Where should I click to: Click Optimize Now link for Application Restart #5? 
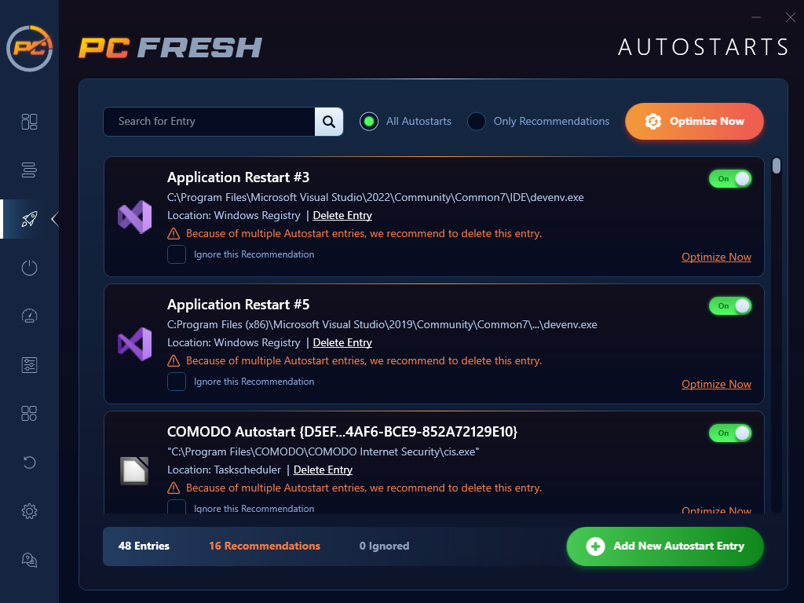coord(716,384)
